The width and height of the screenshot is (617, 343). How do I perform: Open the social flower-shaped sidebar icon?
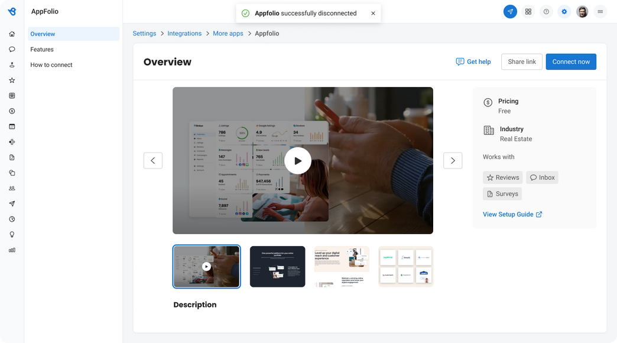click(12, 142)
